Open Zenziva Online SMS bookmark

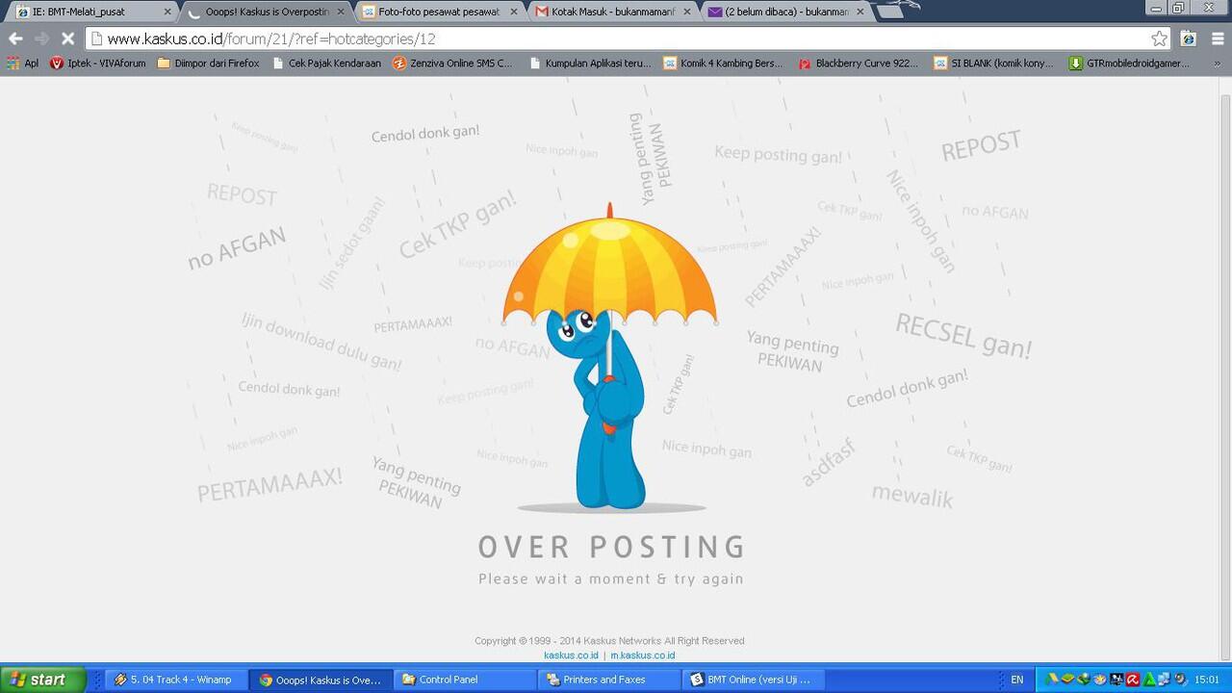[452, 64]
